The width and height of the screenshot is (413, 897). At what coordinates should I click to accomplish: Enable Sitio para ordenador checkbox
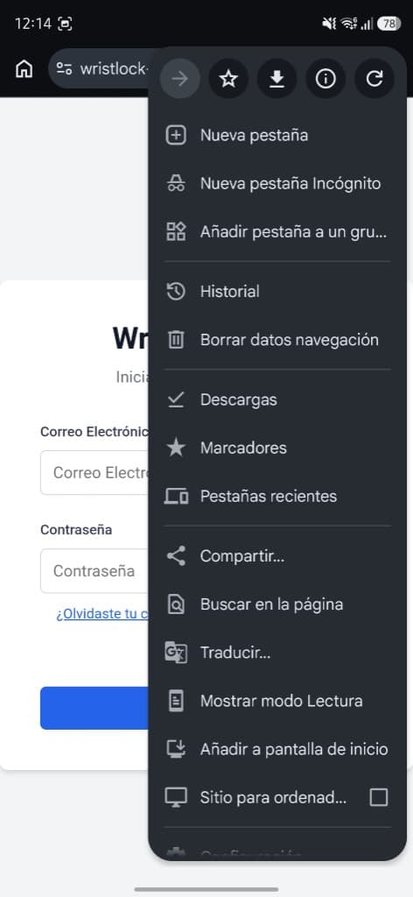pyautogui.click(x=379, y=797)
